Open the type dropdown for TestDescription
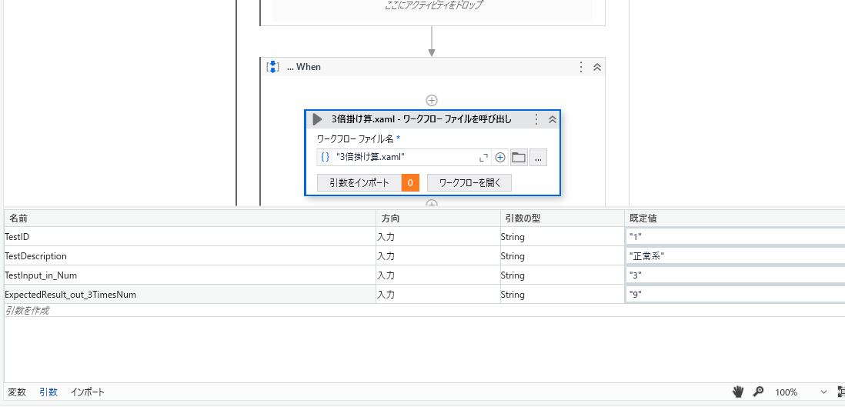Viewport: 845px width, 407px height. click(x=563, y=256)
